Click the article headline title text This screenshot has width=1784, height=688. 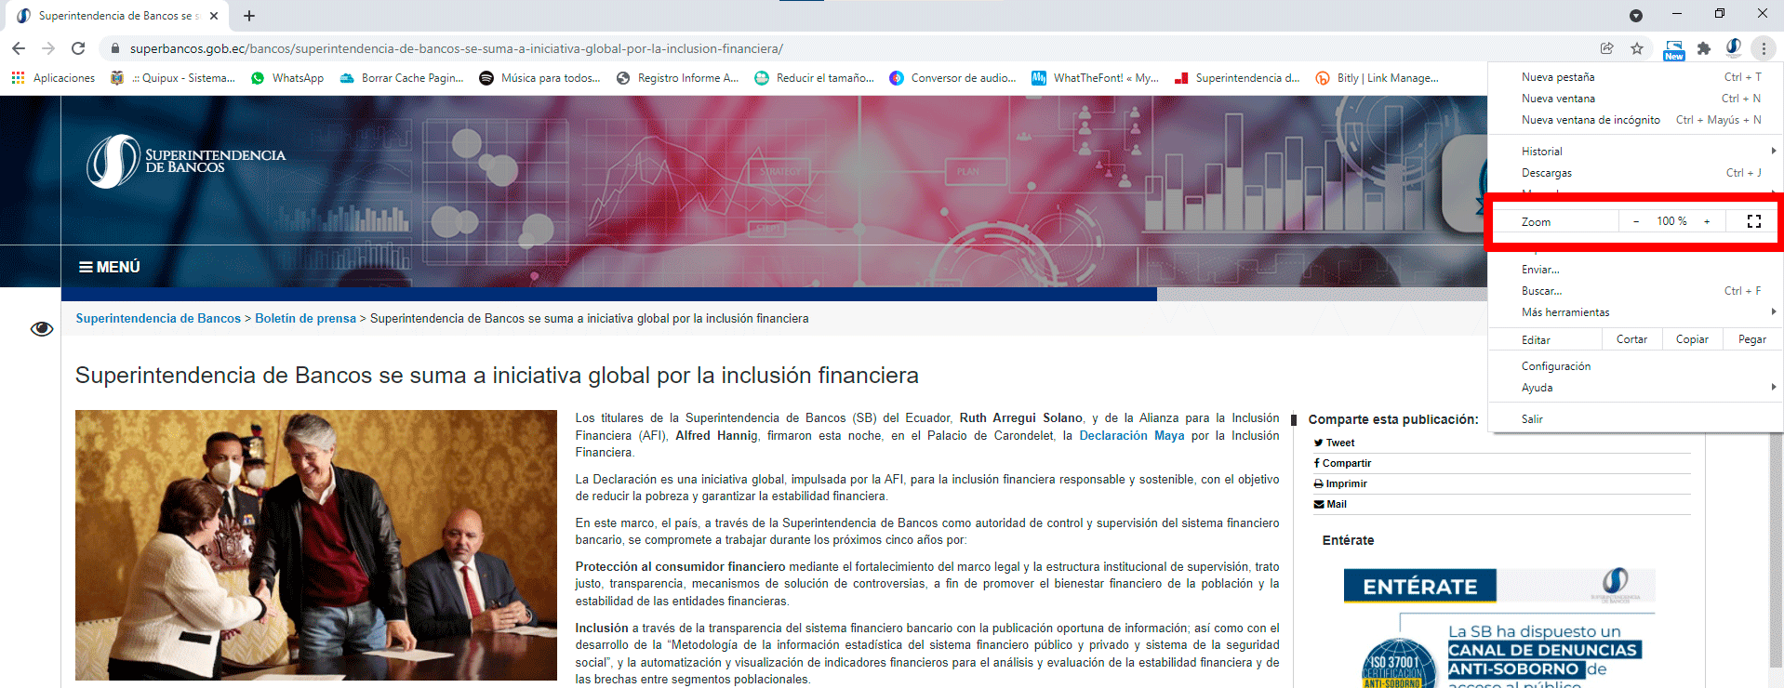[497, 376]
